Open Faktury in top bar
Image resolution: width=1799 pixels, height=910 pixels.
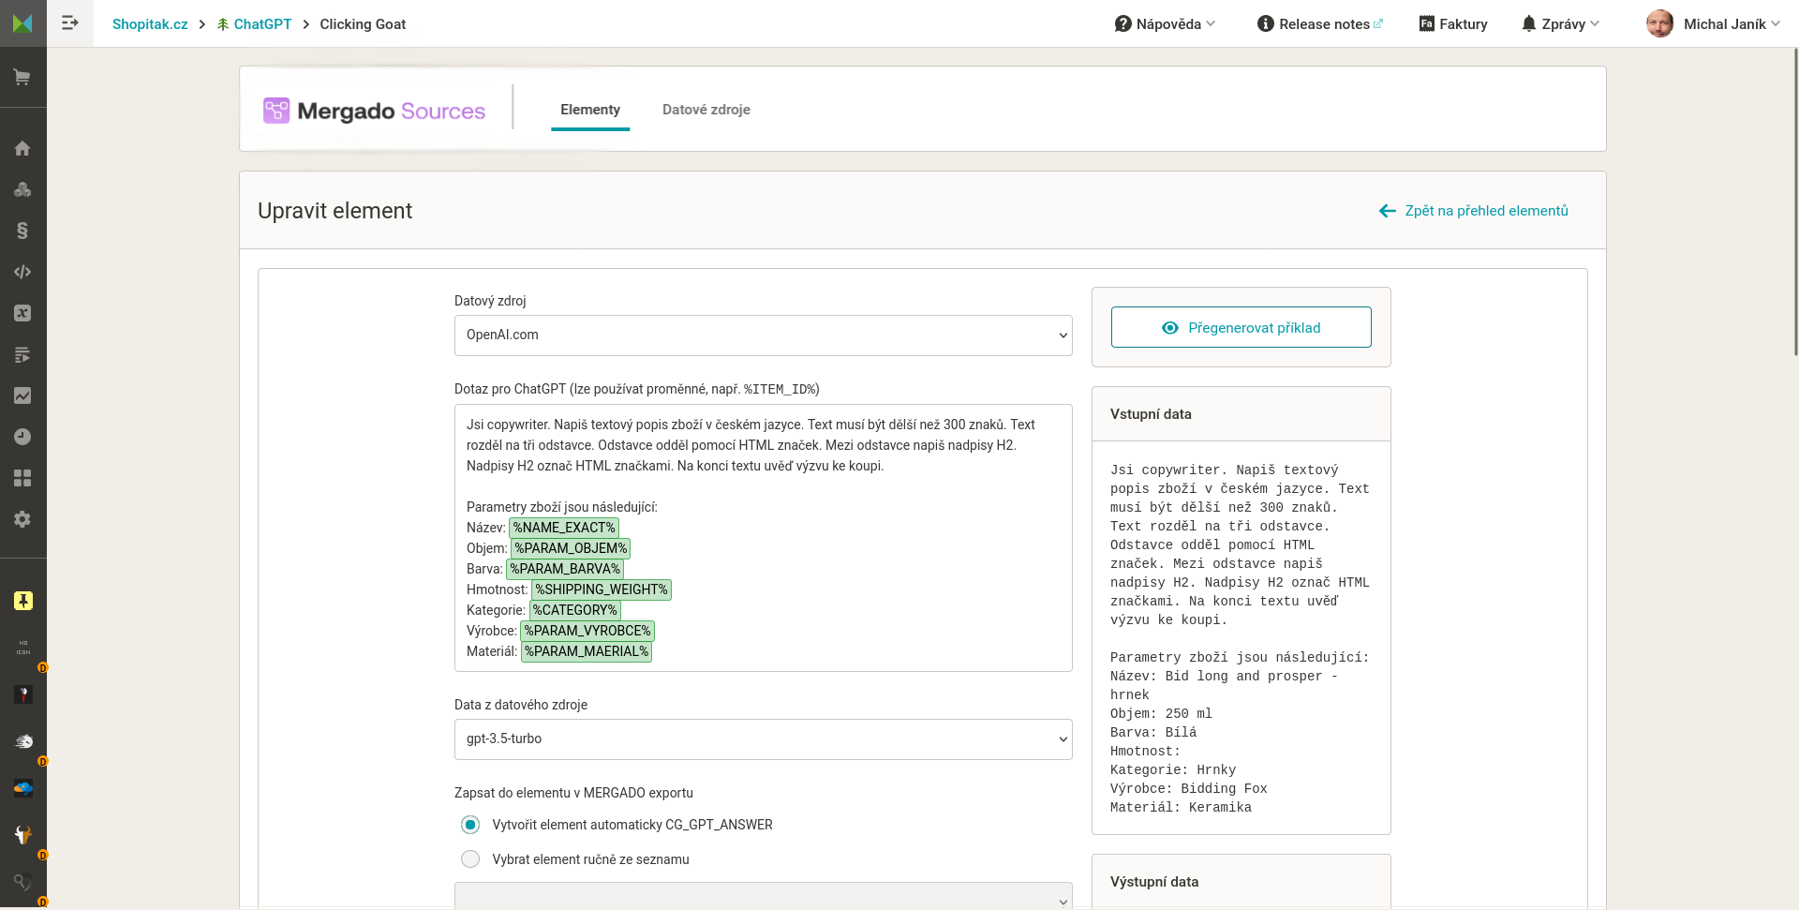(1453, 23)
